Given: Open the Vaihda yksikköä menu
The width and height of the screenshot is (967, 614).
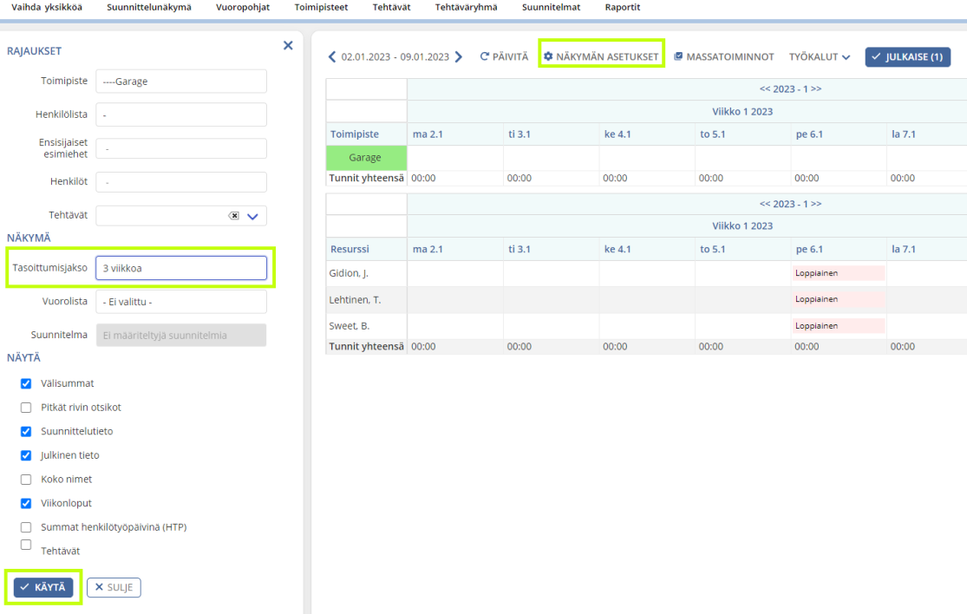Looking at the screenshot, I should (47, 8).
